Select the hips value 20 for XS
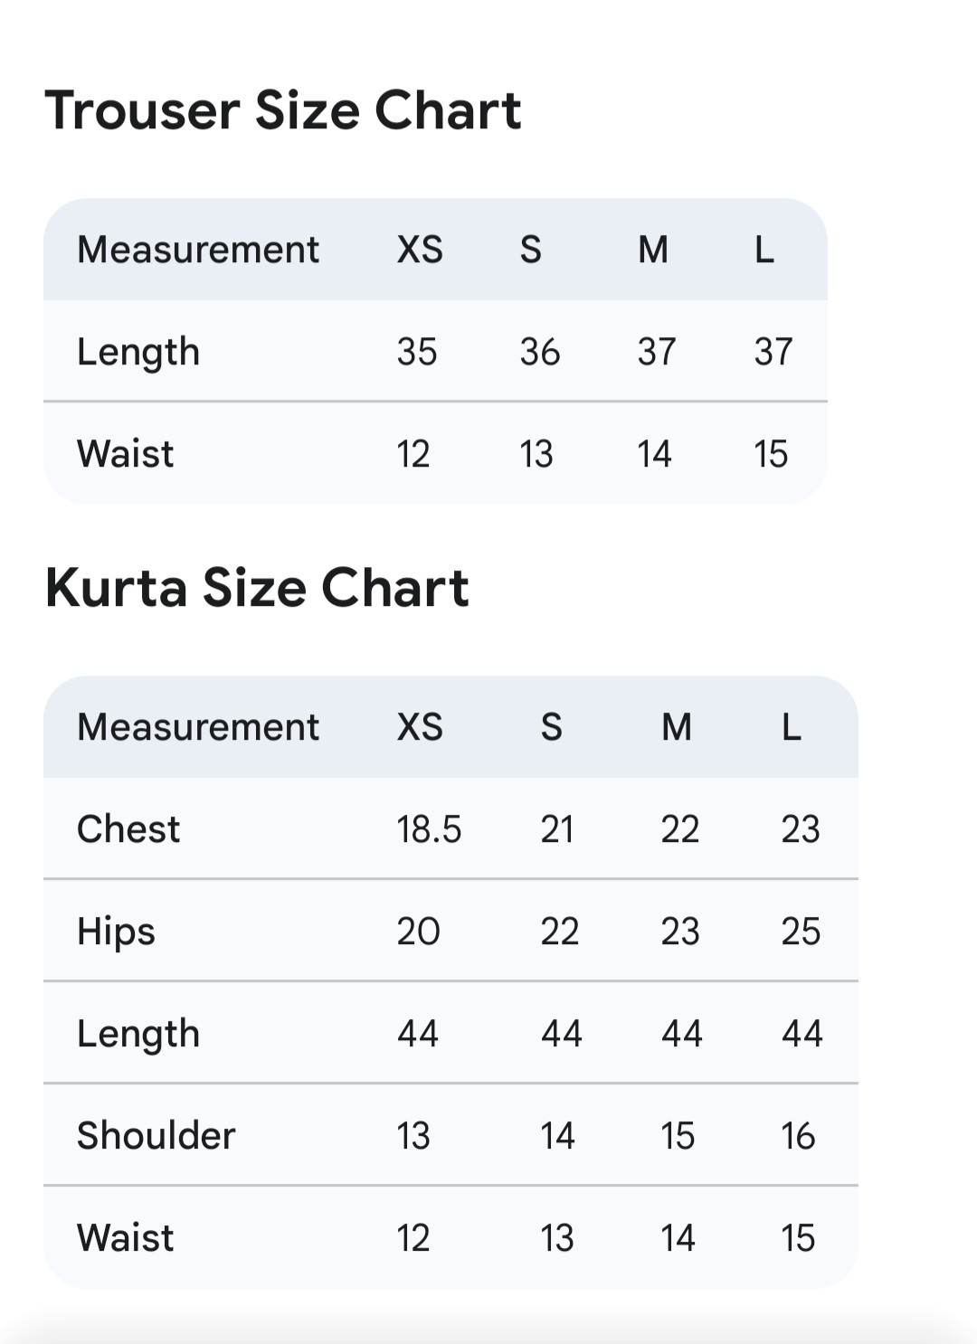 [x=418, y=932]
